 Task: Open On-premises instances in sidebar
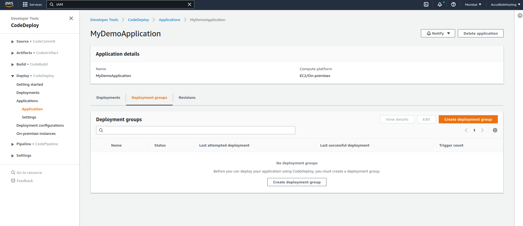point(36,134)
